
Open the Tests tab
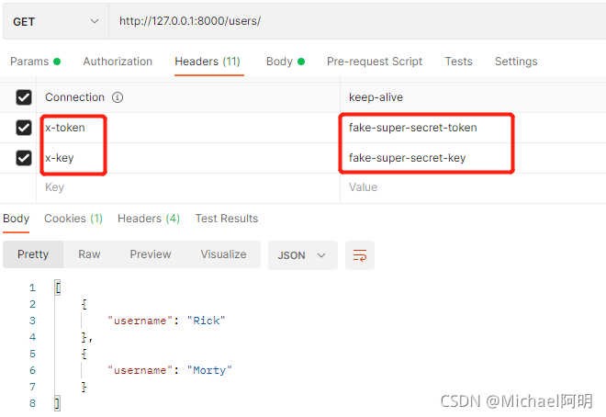coord(458,62)
